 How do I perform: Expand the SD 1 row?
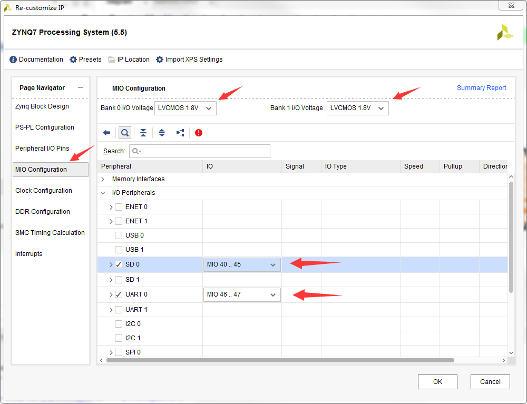click(x=111, y=280)
